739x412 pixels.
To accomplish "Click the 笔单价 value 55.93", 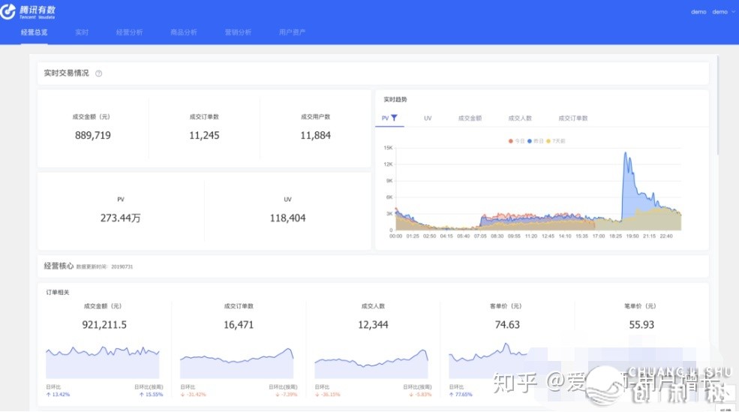I will [x=641, y=324].
